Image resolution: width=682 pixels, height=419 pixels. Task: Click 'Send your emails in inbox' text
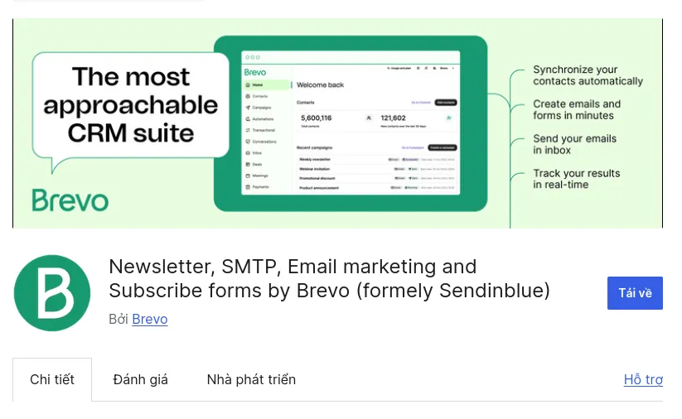pos(574,144)
